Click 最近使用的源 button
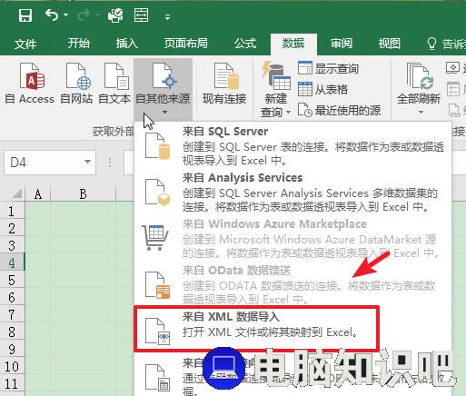Screen dimensions: 466x396 [x=339, y=110]
